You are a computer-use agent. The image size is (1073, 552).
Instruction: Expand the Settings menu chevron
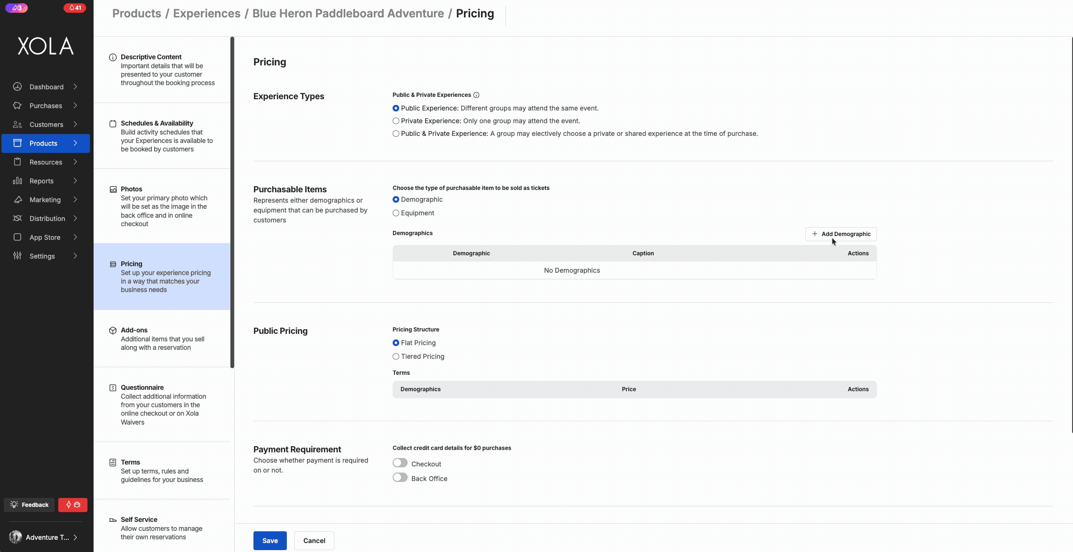pyautogui.click(x=75, y=256)
